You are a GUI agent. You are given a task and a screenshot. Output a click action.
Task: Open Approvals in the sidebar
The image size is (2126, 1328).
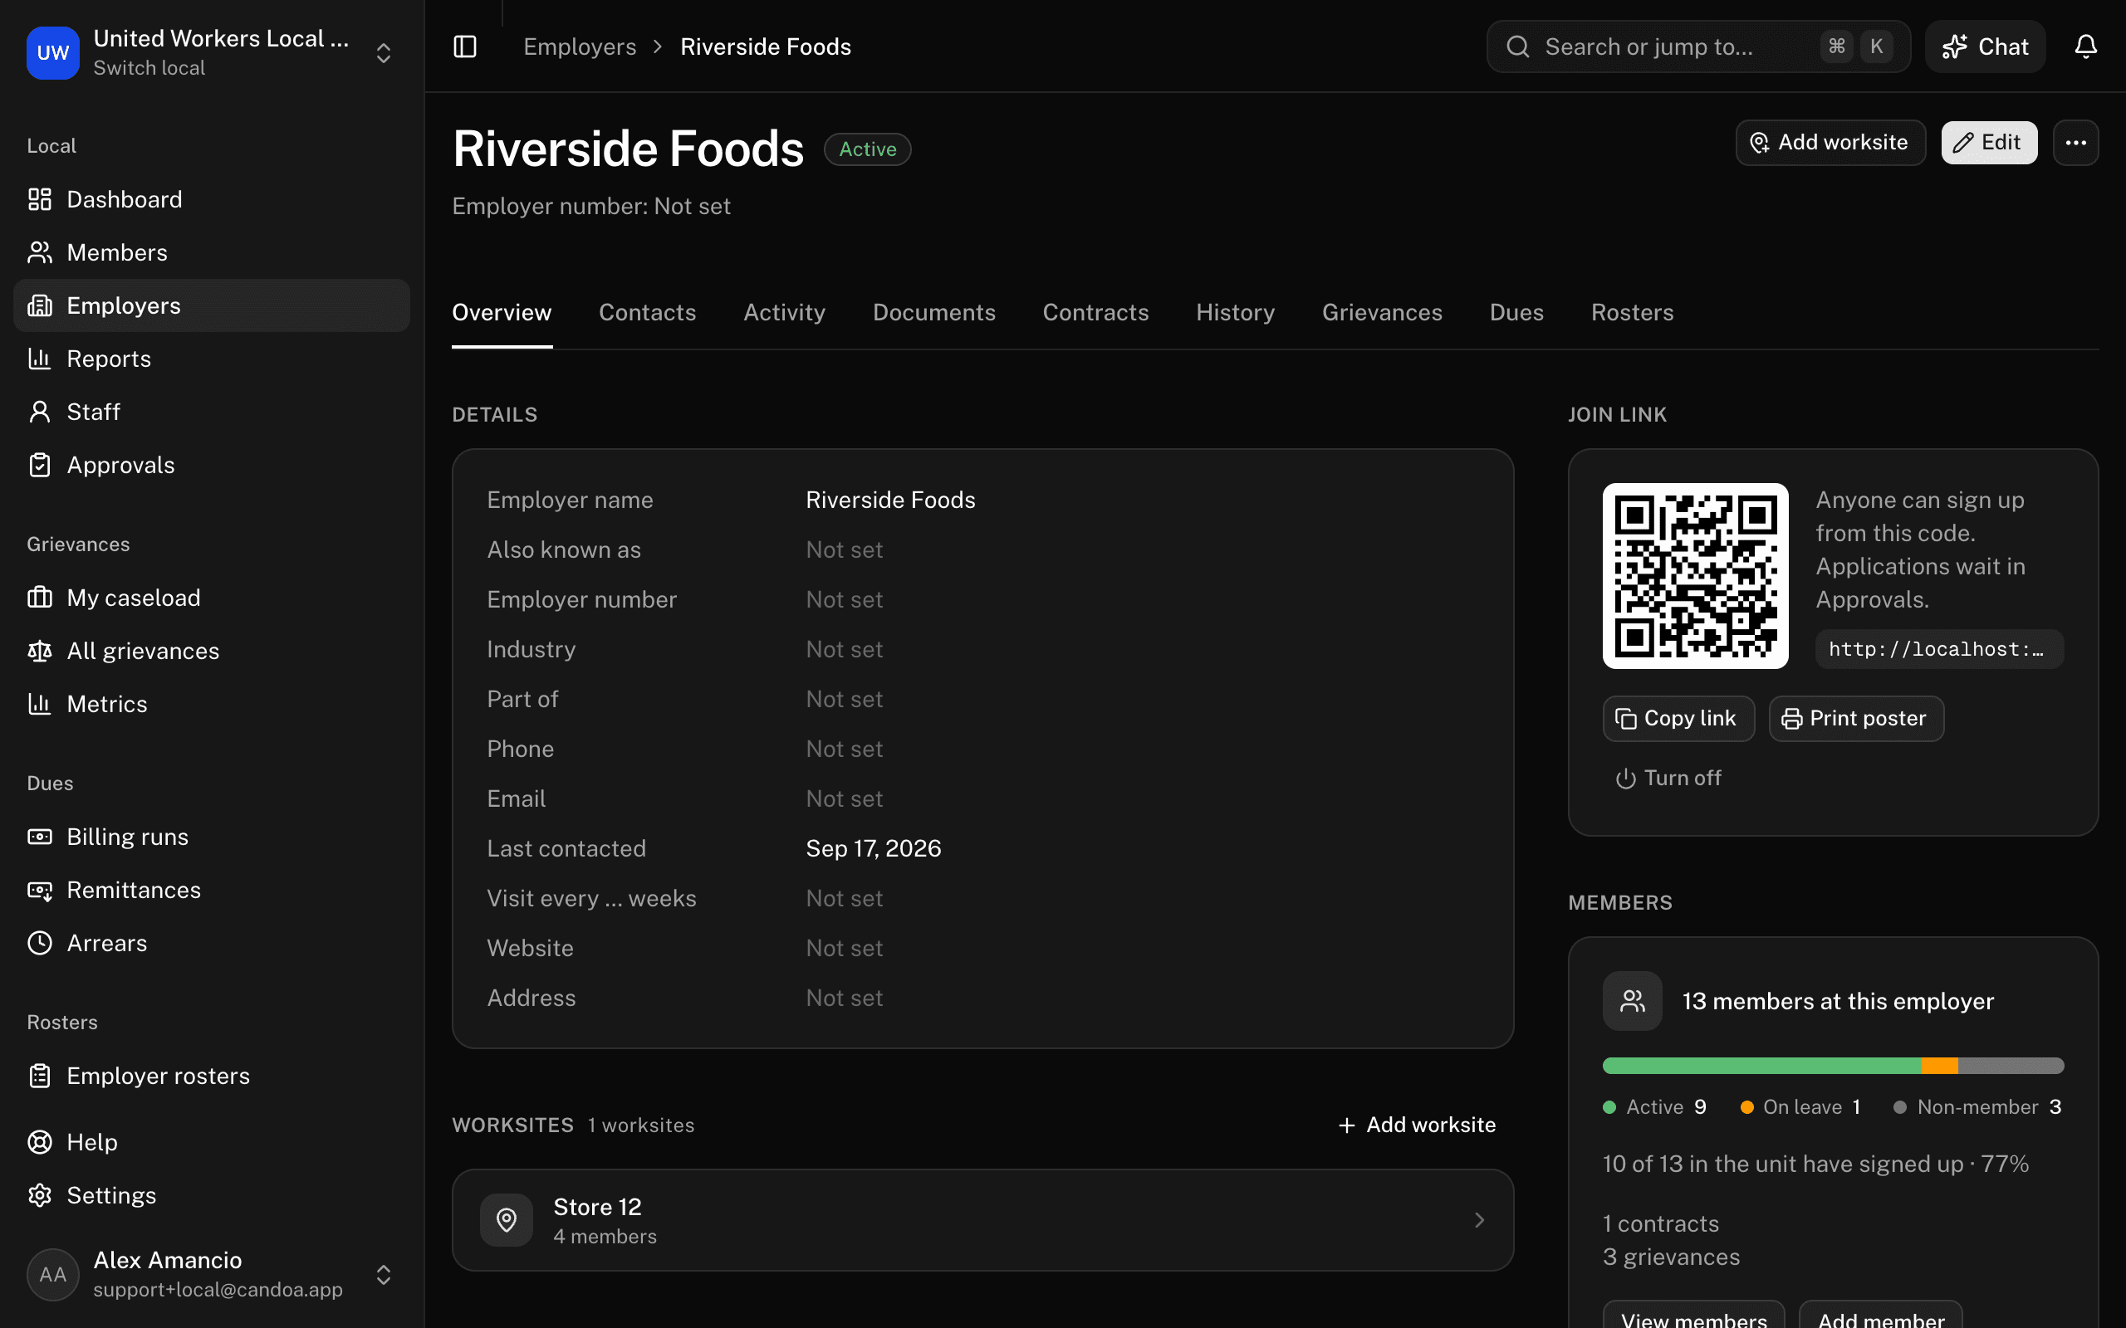coord(211,465)
